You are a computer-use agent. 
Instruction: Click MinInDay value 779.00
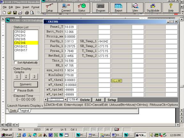71,75
